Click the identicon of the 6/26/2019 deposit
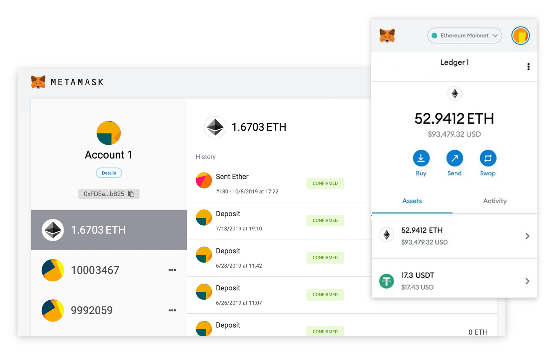Screen dimensions: 557x361 (204, 292)
